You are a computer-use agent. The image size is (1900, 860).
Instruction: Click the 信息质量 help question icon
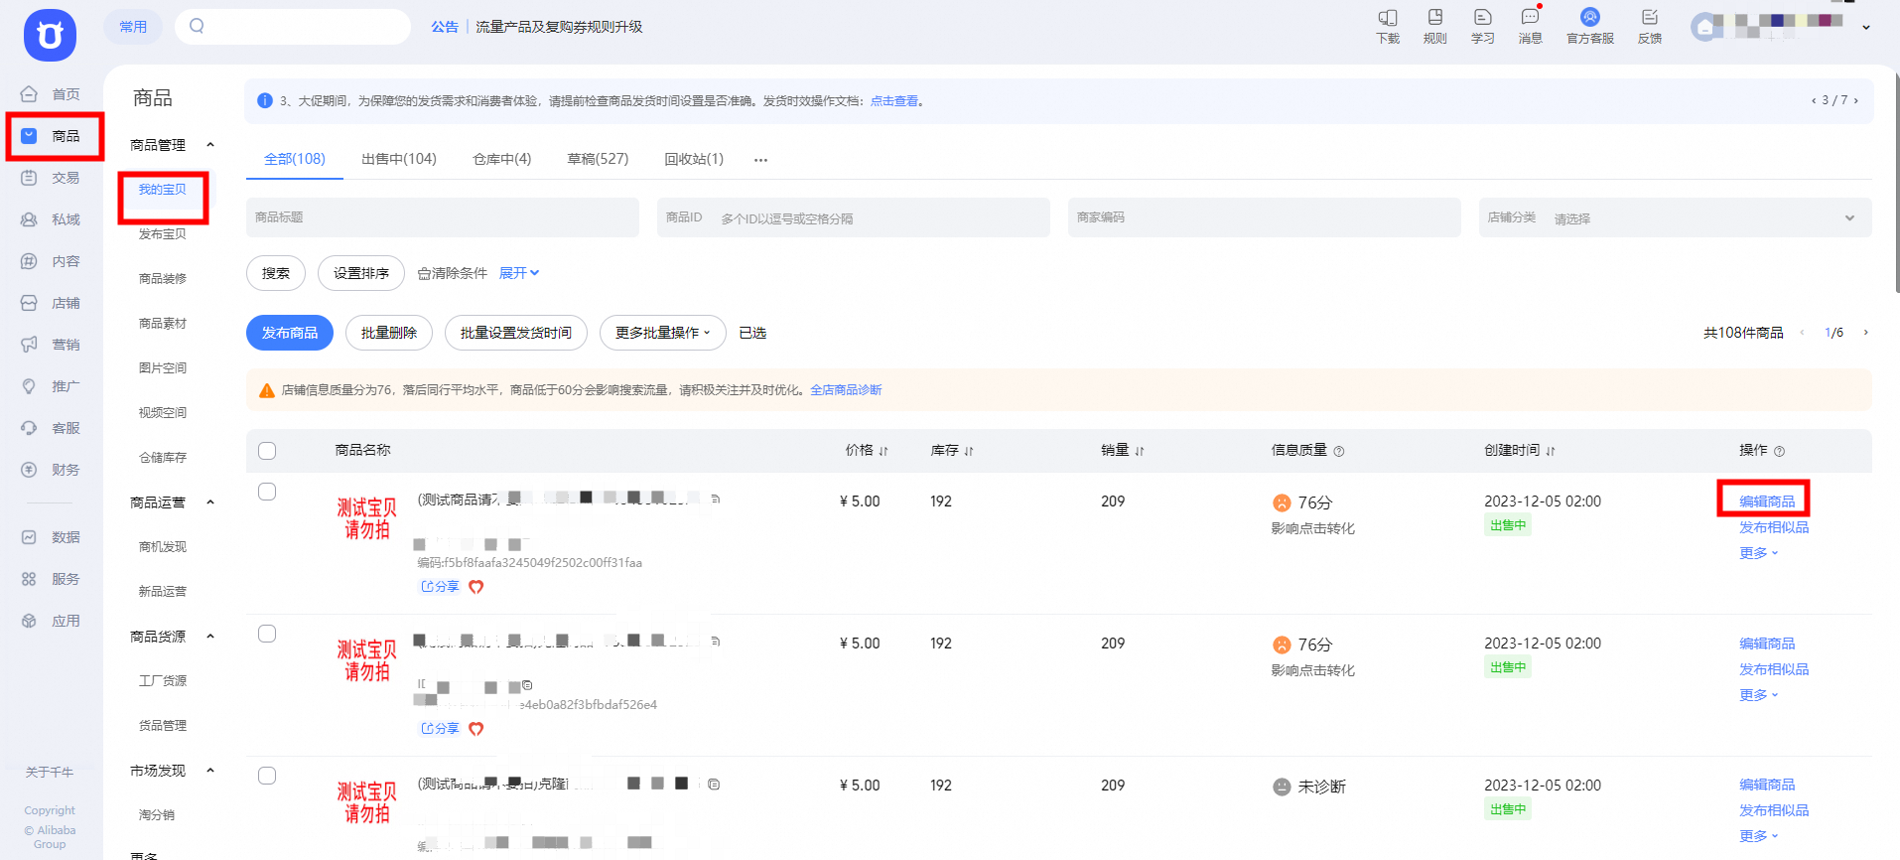[1339, 451]
